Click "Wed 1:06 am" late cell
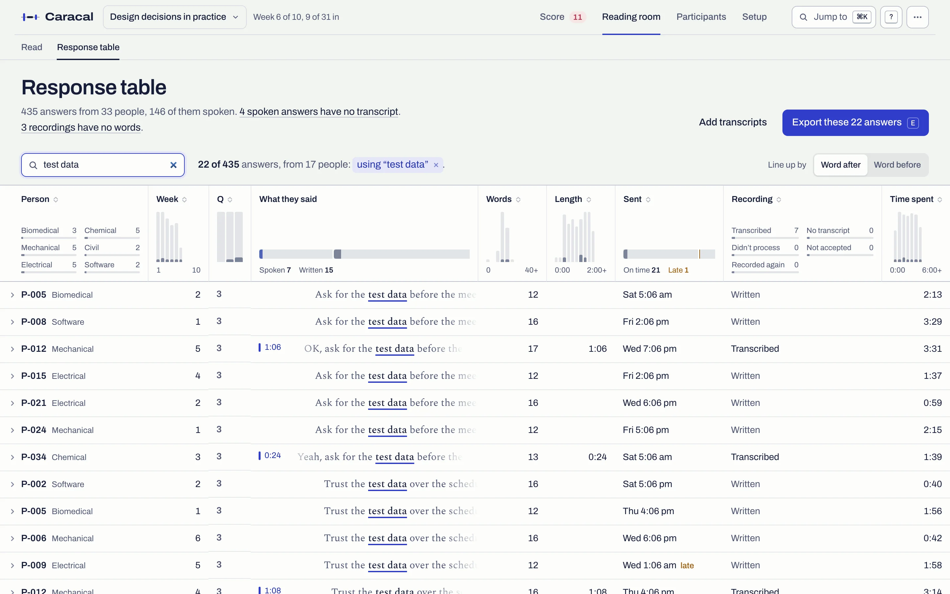This screenshot has height=594, width=950. (x=658, y=566)
